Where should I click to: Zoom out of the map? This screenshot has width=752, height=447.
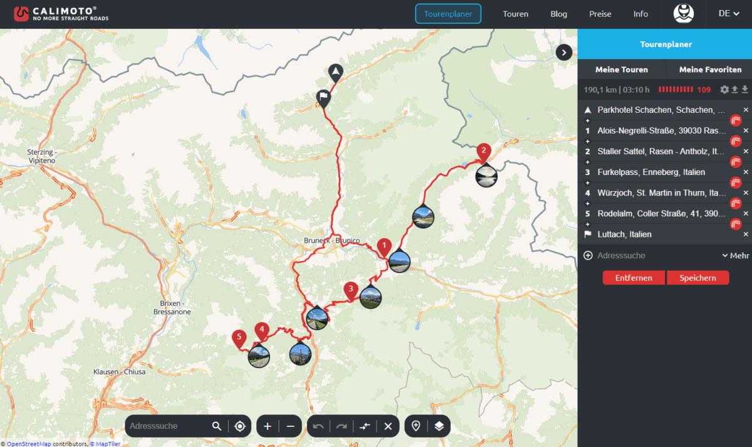[289, 426]
